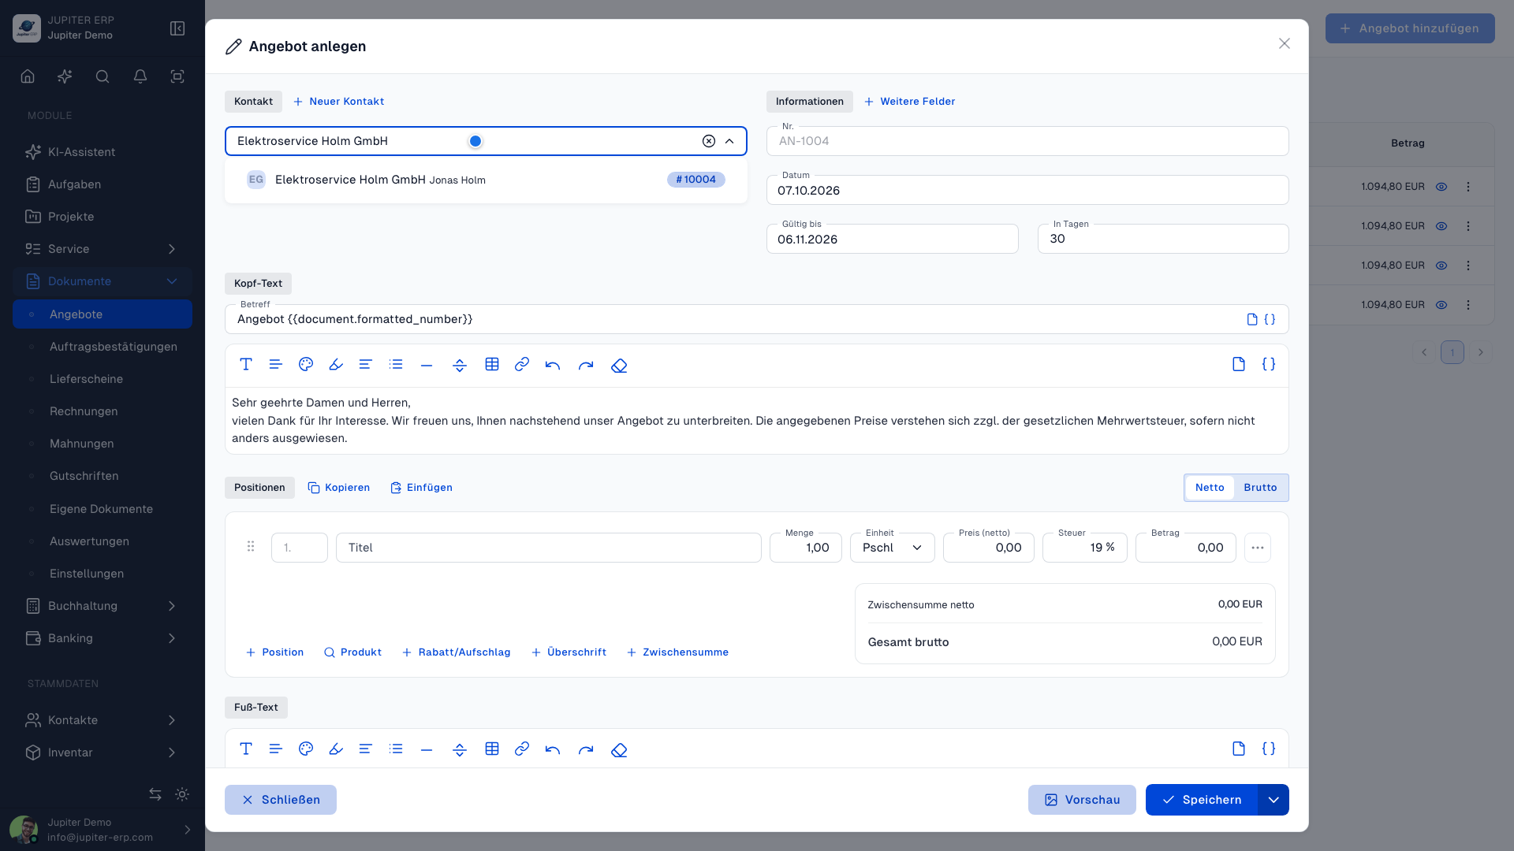The image size is (1514, 851).
Task: Open the notifications bell icon
Action: click(x=140, y=76)
